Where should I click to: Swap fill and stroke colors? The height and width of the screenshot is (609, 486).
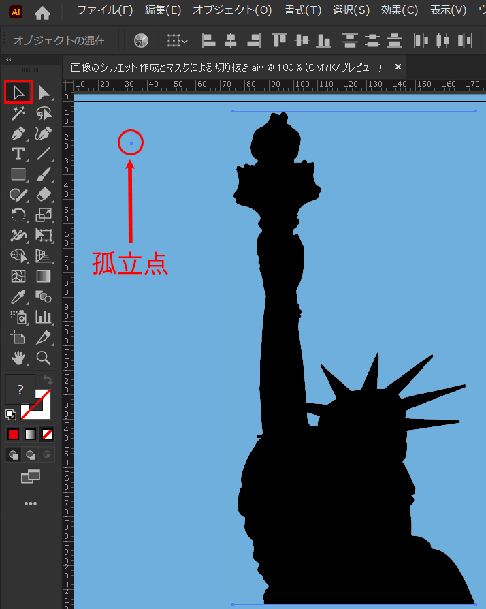click(x=48, y=379)
